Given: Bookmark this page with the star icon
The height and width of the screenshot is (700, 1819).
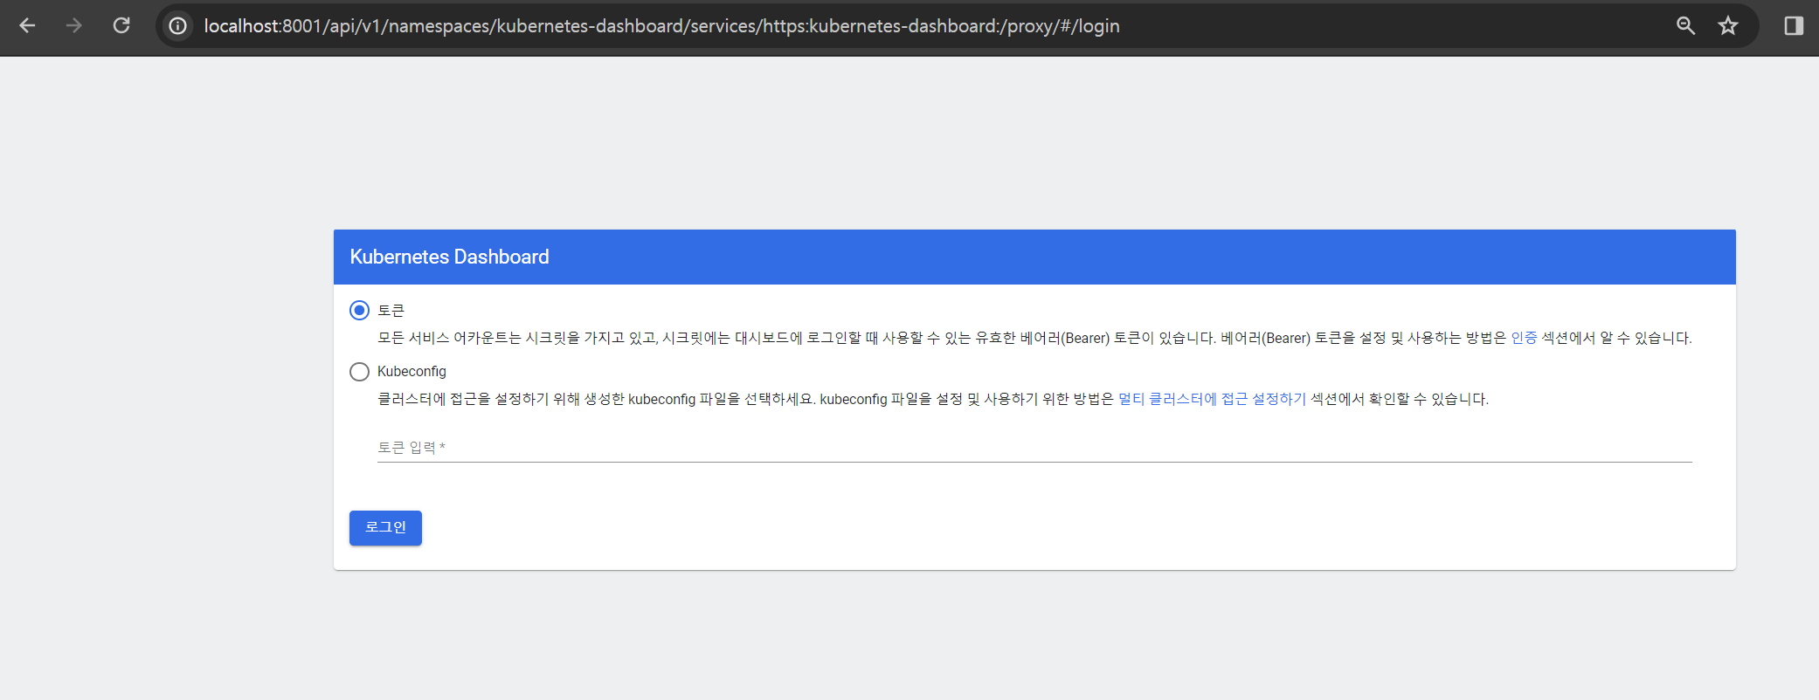Looking at the screenshot, I should tap(1728, 26).
